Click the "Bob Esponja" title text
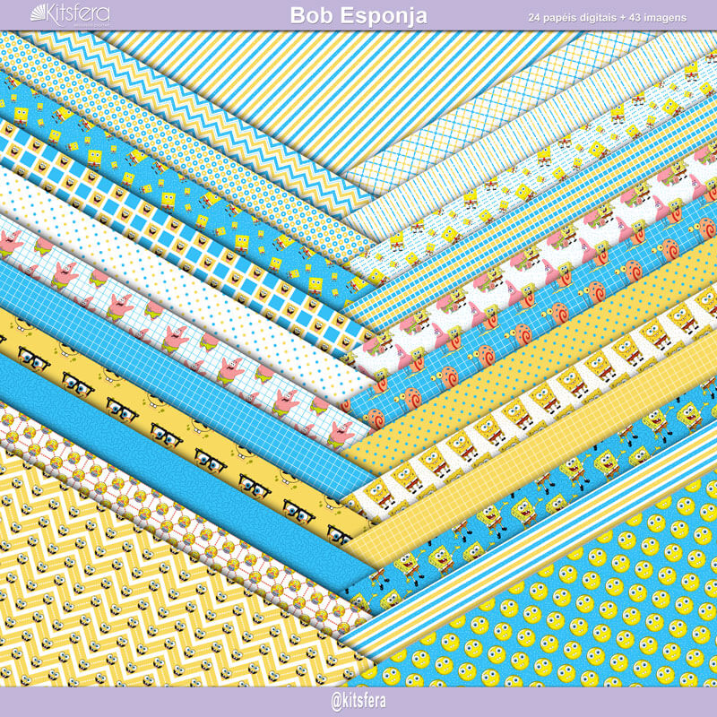The width and height of the screenshot is (717, 717). 358,15
